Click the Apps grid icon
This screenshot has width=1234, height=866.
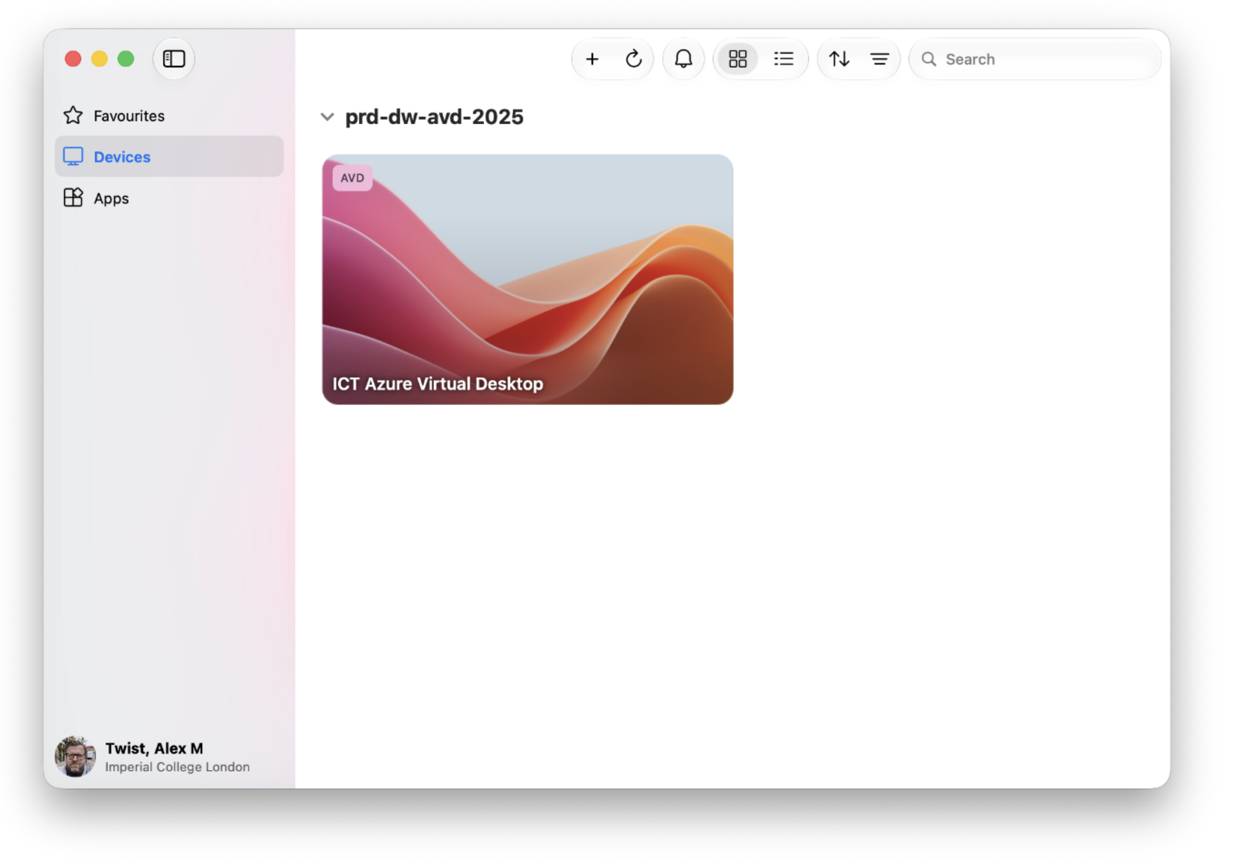tap(73, 197)
